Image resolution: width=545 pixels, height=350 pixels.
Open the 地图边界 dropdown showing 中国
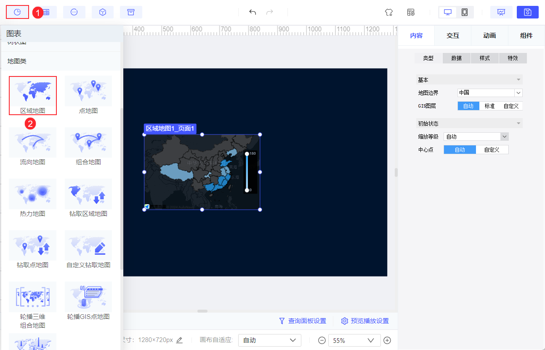point(490,93)
